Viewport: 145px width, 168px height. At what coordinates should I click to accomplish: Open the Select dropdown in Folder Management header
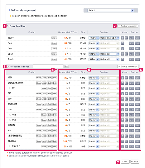click(x=111, y=10)
